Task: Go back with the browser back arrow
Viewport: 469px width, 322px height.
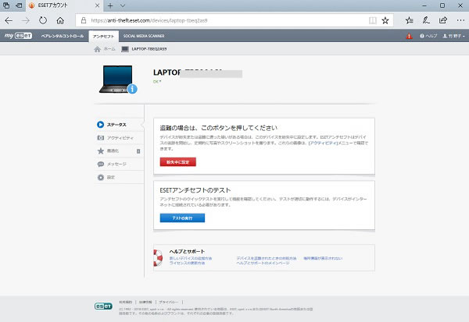Action: [9, 20]
